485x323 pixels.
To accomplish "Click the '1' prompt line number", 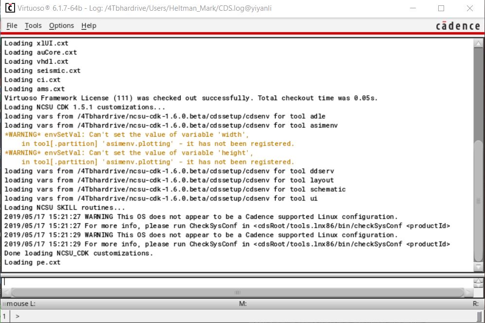I will pos(4,316).
